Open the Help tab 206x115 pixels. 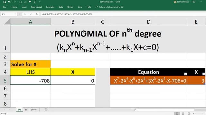click(x=89, y=7)
